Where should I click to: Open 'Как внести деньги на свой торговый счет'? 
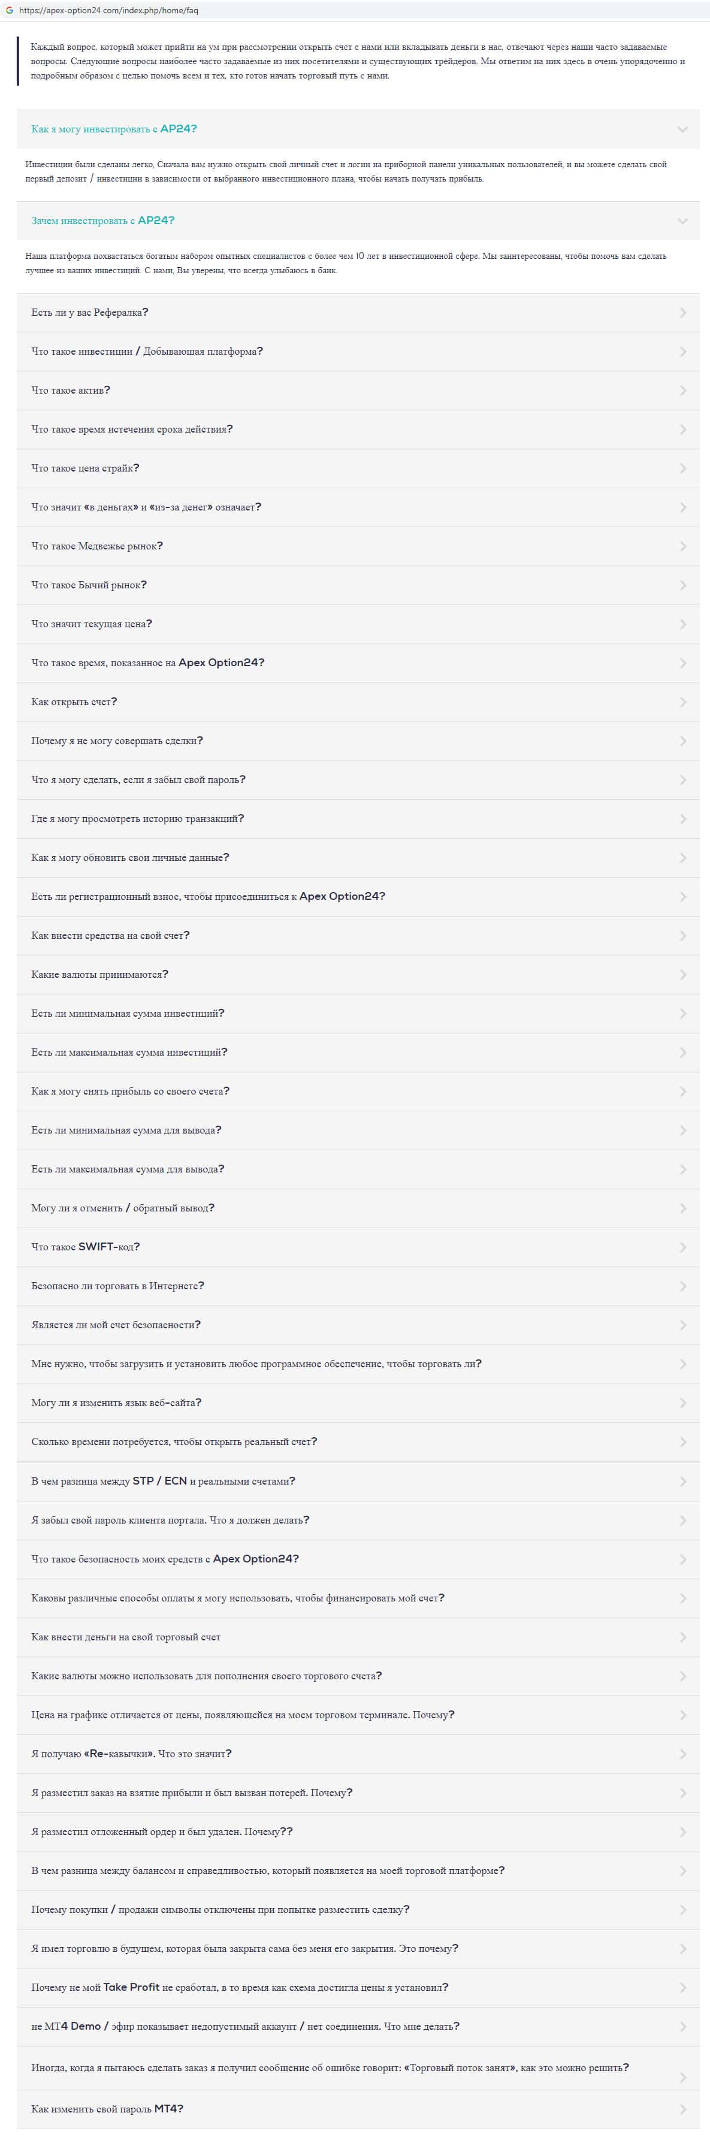(126, 1637)
